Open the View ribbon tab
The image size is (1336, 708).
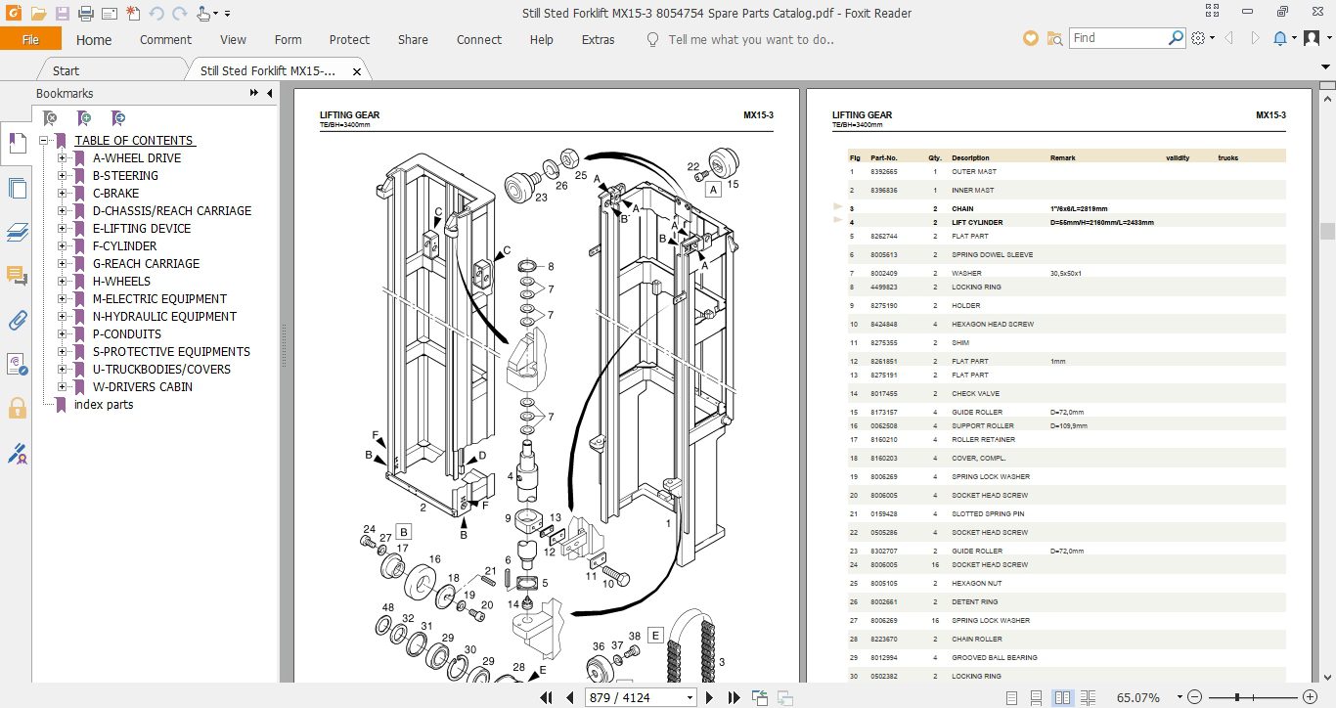tap(233, 40)
